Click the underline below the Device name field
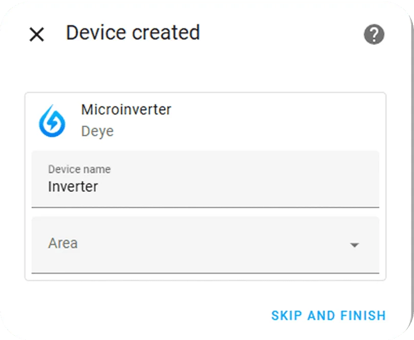Viewport: 414px width, 340px height. (x=204, y=207)
